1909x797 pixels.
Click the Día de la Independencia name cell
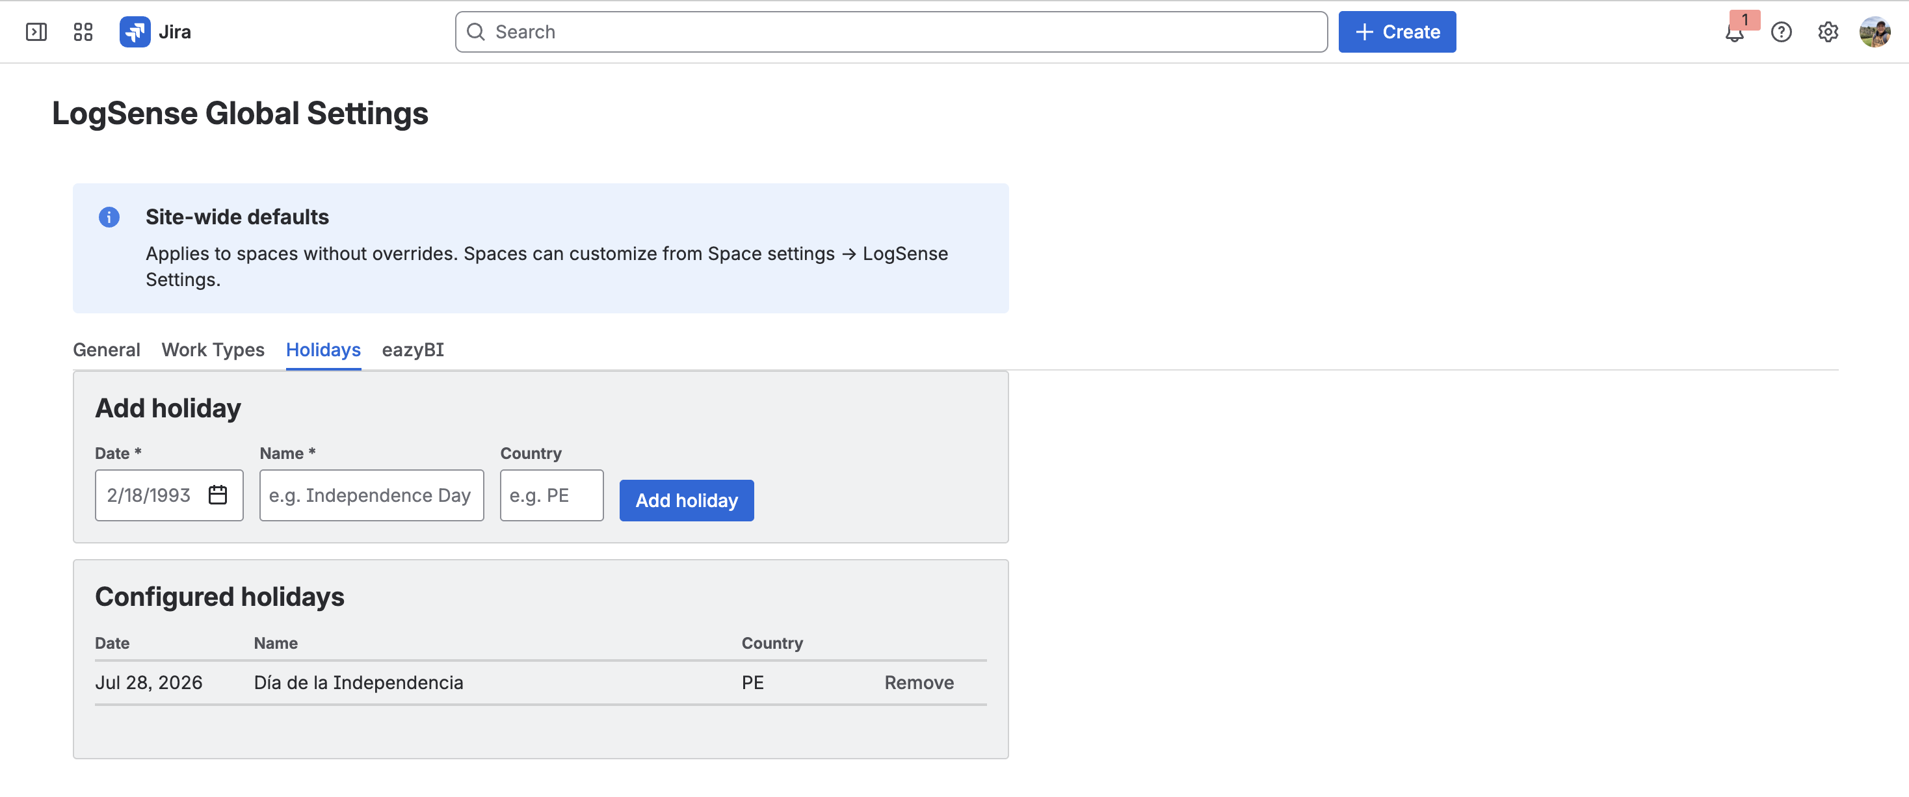coord(359,683)
